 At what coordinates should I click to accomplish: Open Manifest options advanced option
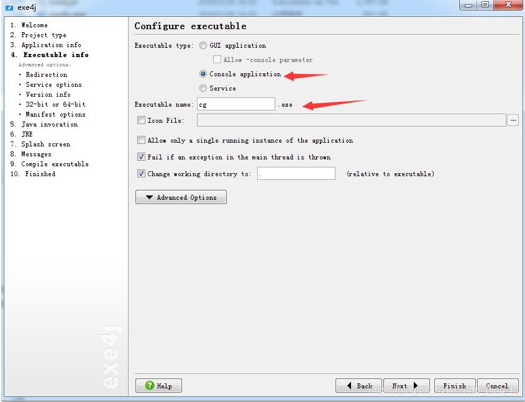coord(55,114)
